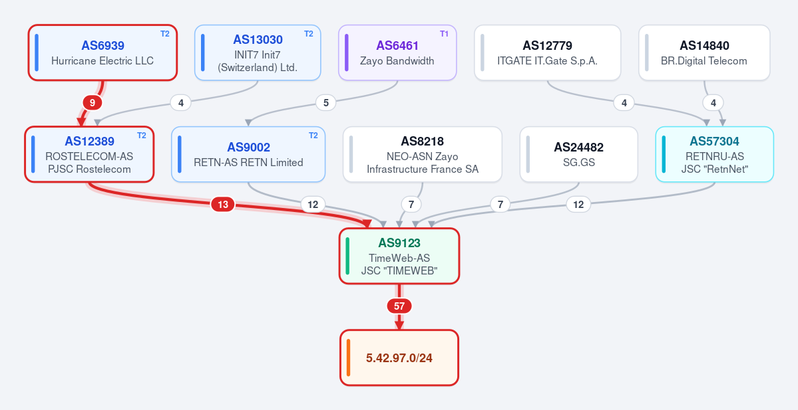Click the 5.42.97.0/24 prefix node
Image resolution: width=798 pixels, height=410 pixels.
pyautogui.click(x=399, y=358)
